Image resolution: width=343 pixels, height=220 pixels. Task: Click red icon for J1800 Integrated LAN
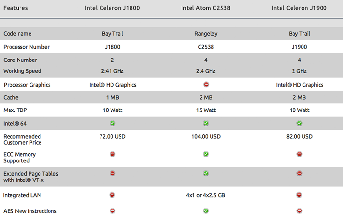point(112,195)
